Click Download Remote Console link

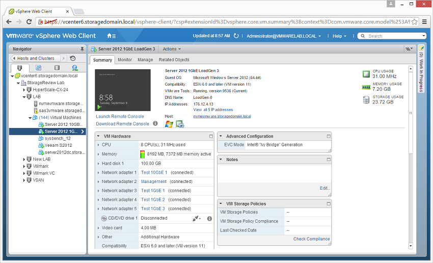point(123,124)
